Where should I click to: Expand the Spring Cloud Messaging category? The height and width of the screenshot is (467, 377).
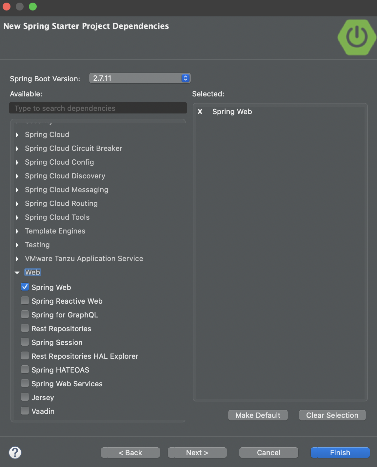click(x=17, y=190)
